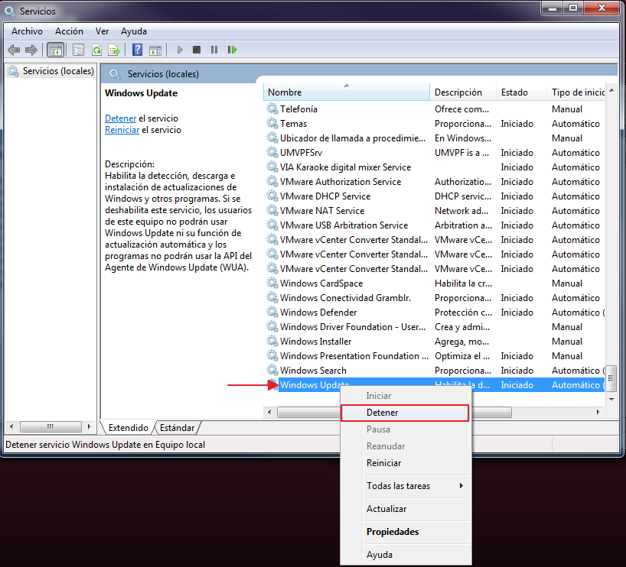Choose Reiniciar in the context menu
The image size is (626, 567).
[405, 463]
